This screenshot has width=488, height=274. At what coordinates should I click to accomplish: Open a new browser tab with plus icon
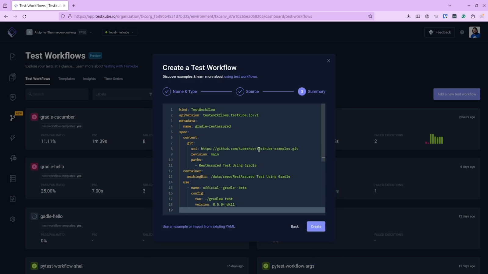74,5
